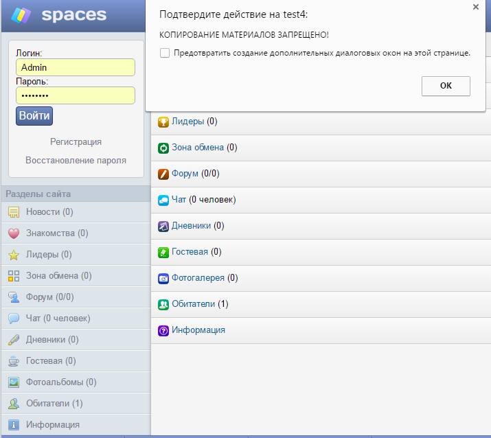This screenshot has width=491, height=438.
Task: Click the green Зона обмена icon
Action: pyautogui.click(x=163, y=148)
